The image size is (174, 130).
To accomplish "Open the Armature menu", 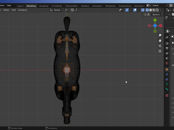I will pos(22,10).
